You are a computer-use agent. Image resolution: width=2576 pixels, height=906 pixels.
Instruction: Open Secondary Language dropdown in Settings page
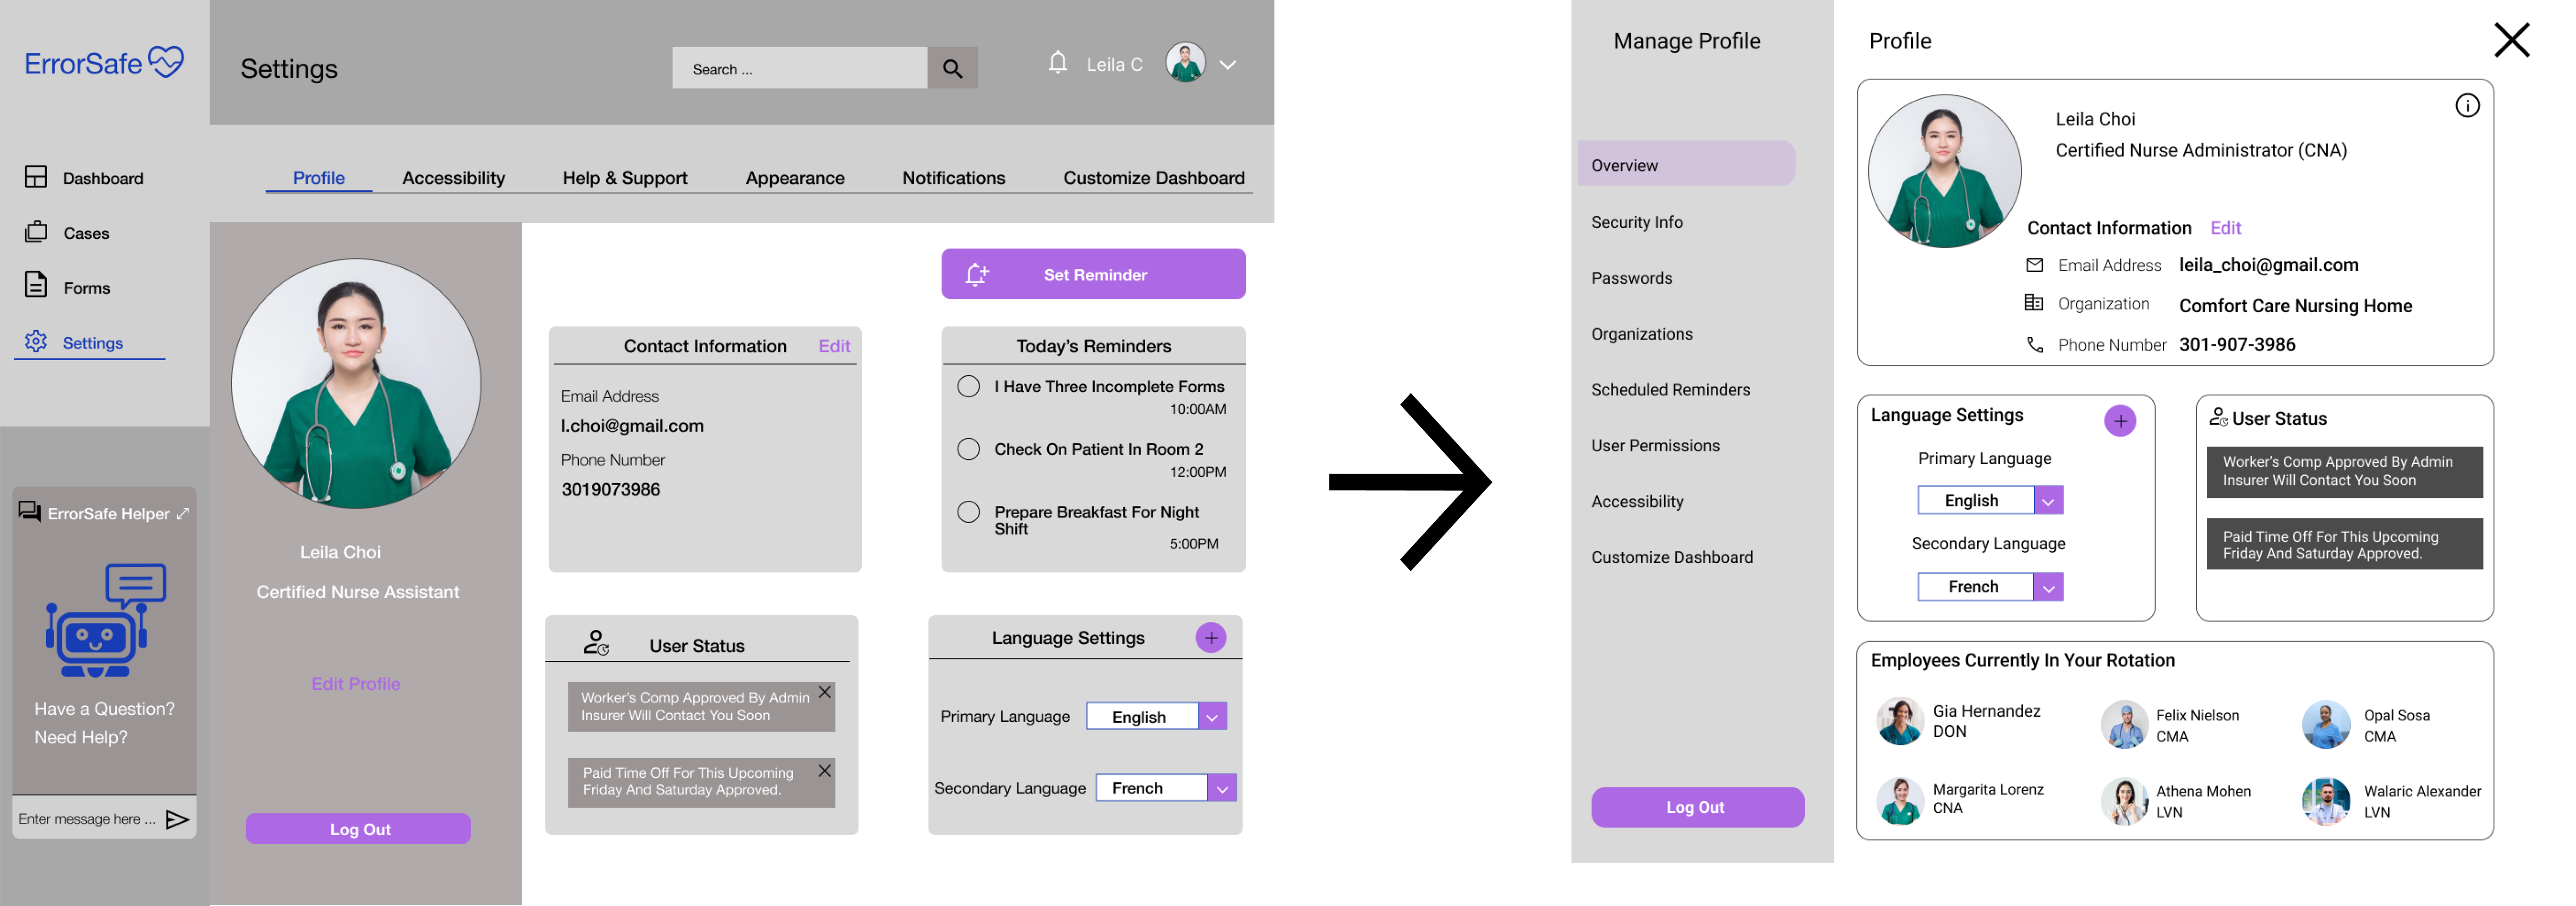[x=1222, y=788]
